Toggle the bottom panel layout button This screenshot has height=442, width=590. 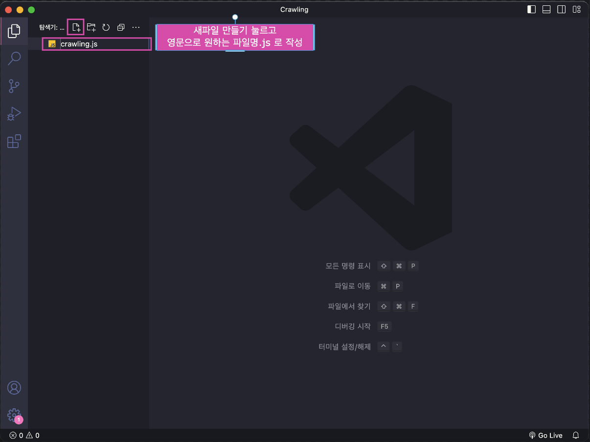tap(546, 9)
